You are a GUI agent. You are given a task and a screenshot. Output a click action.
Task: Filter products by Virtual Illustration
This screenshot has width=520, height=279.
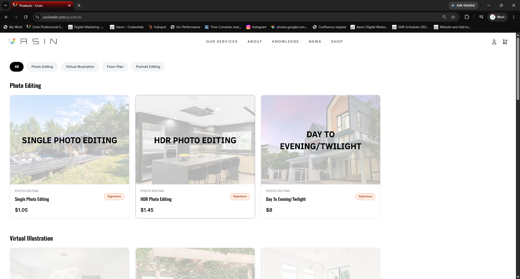[80, 67]
